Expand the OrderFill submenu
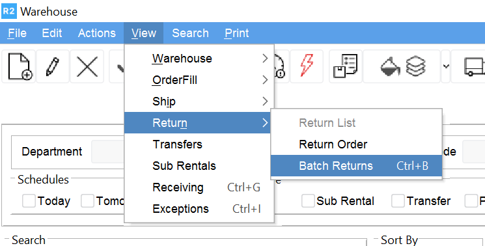Viewport: 485px width, 246px height. (x=199, y=80)
